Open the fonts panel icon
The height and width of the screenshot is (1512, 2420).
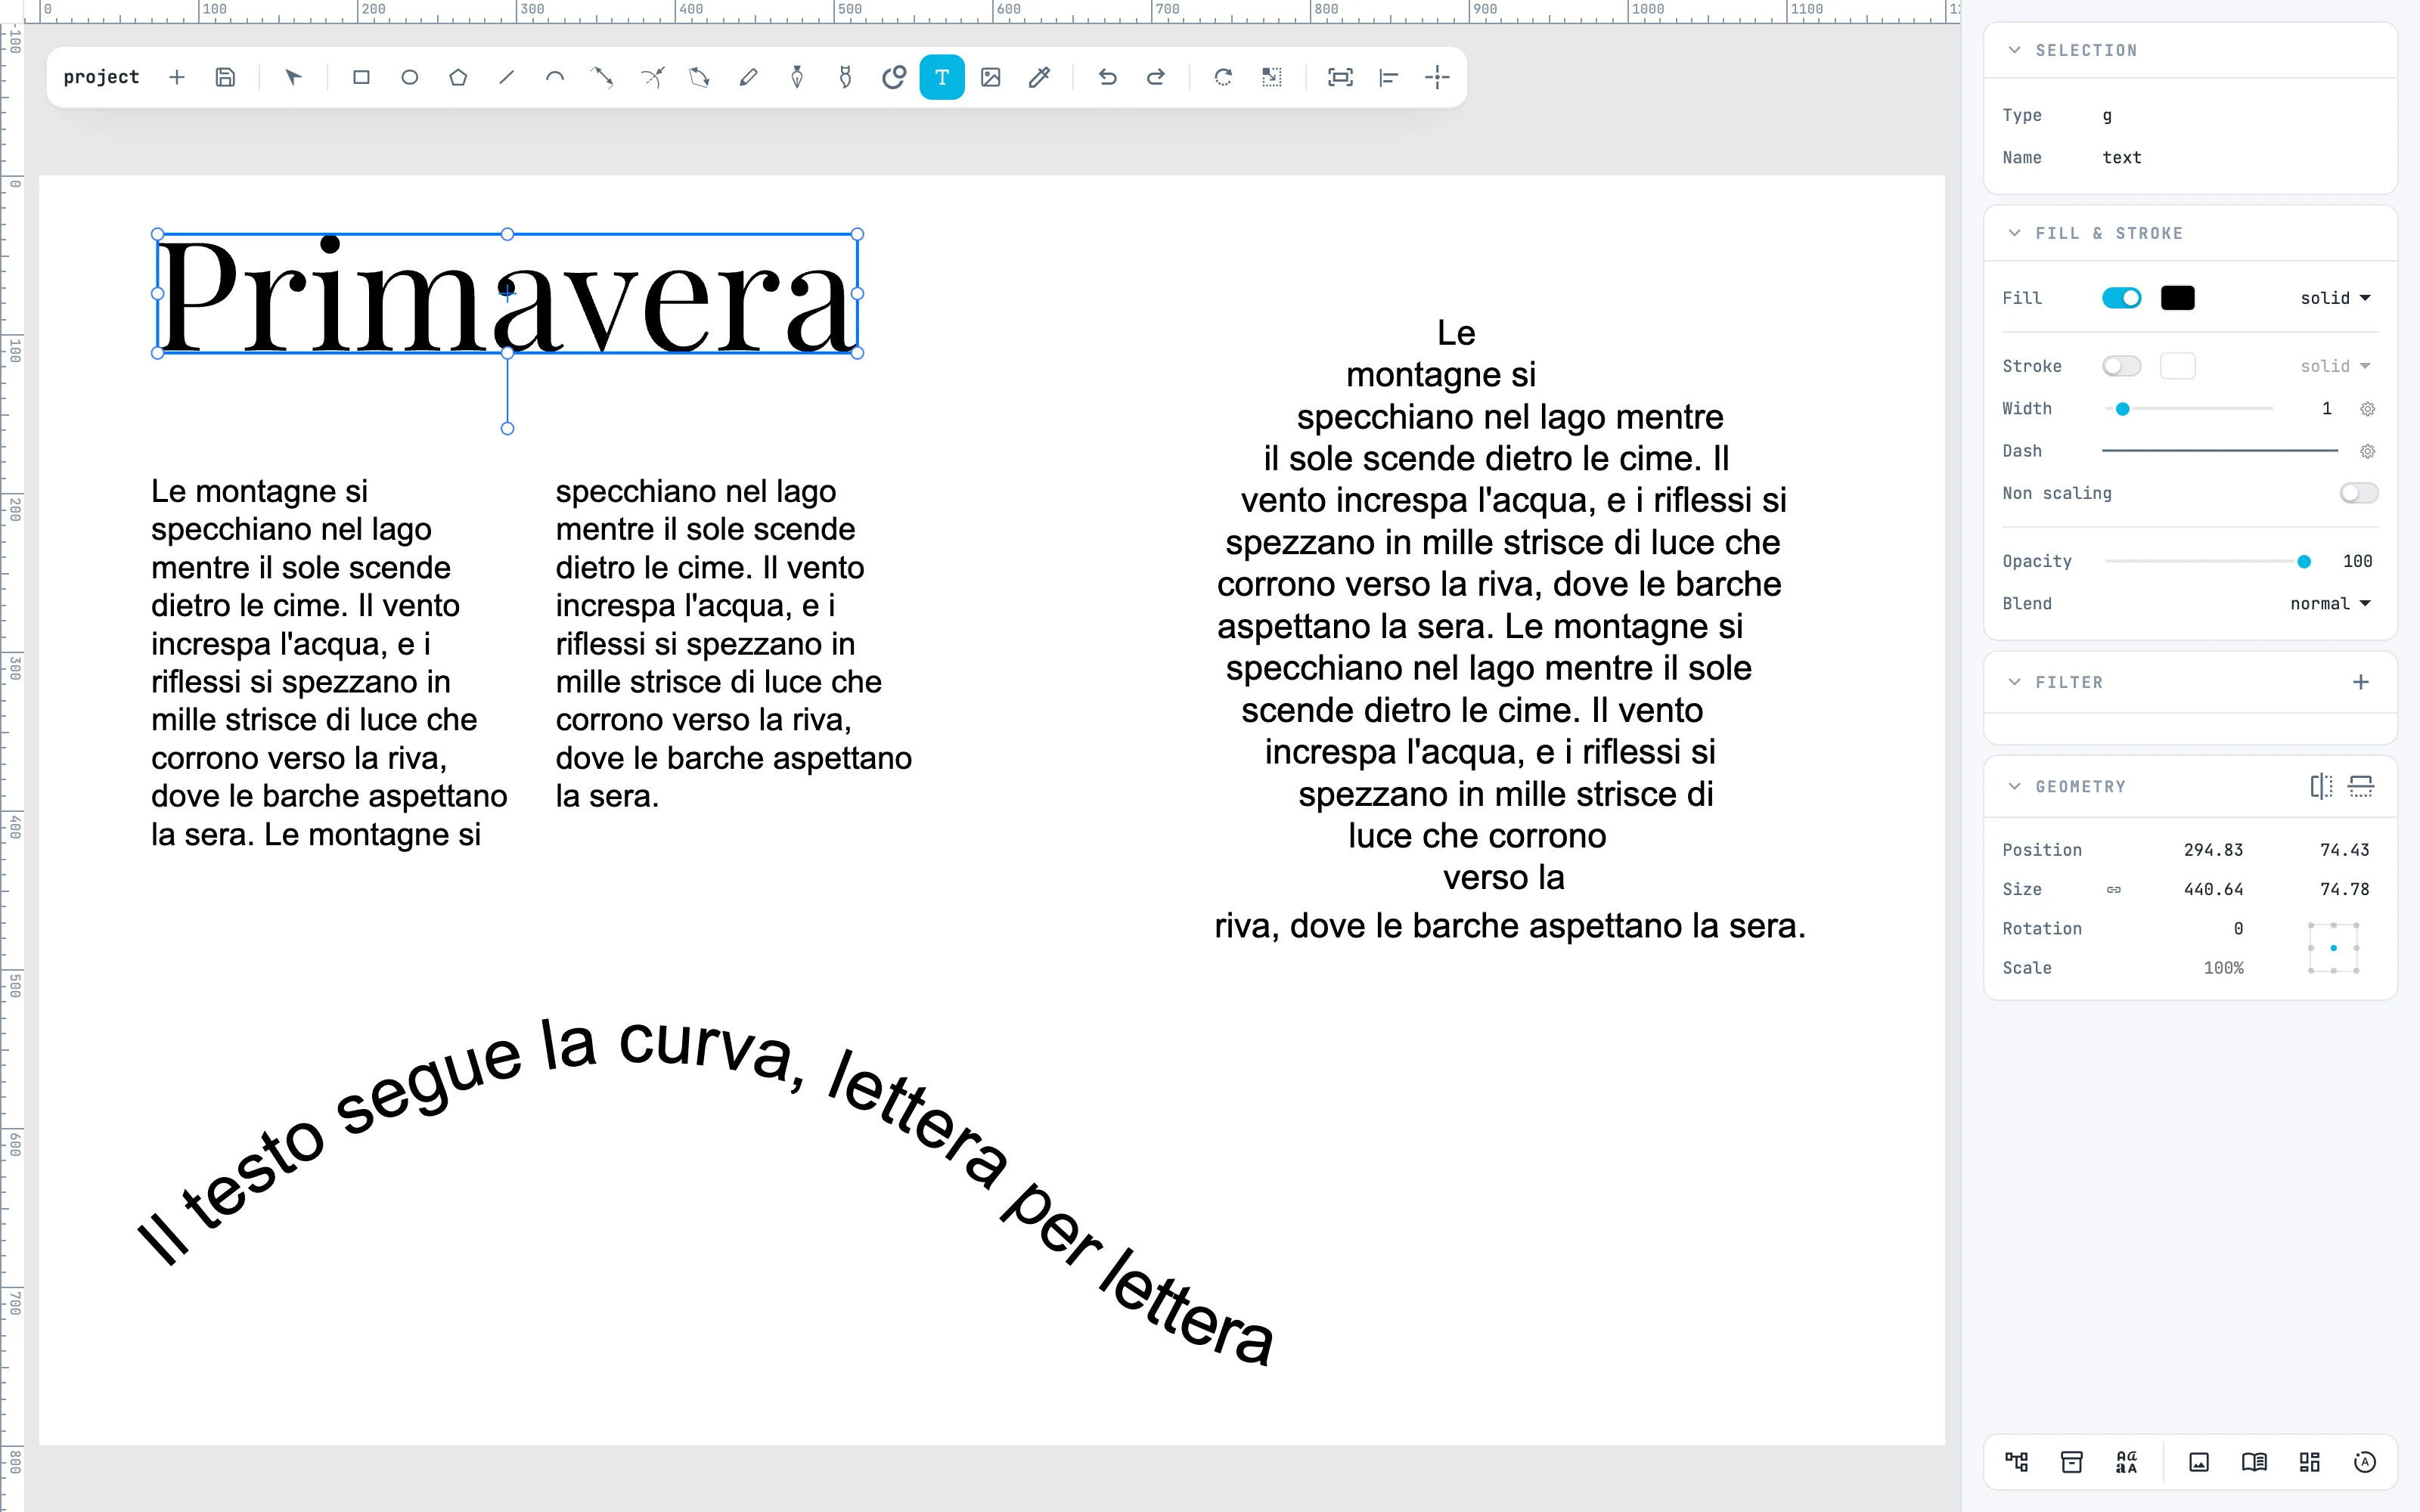2127,1462
